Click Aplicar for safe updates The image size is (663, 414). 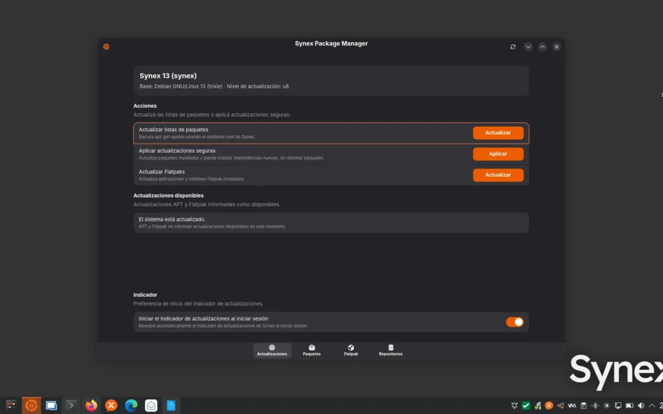click(498, 154)
